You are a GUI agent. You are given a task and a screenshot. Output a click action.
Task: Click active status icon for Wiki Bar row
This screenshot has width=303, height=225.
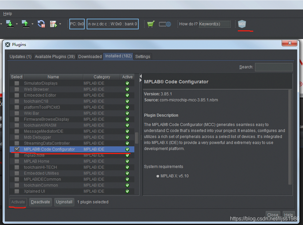pyautogui.click(x=127, y=113)
